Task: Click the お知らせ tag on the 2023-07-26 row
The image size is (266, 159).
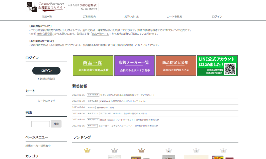Action: point(91,107)
